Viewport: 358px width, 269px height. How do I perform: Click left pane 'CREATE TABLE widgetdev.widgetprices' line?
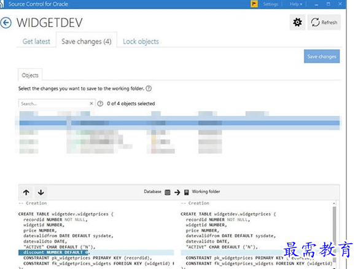(x=66, y=214)
